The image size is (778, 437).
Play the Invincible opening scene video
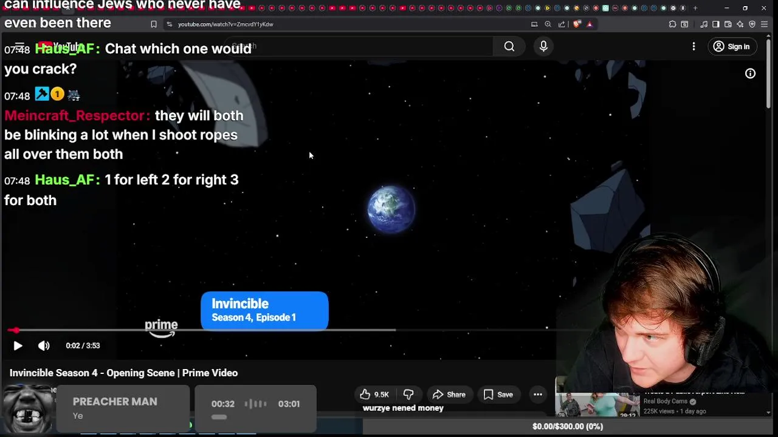18,345
